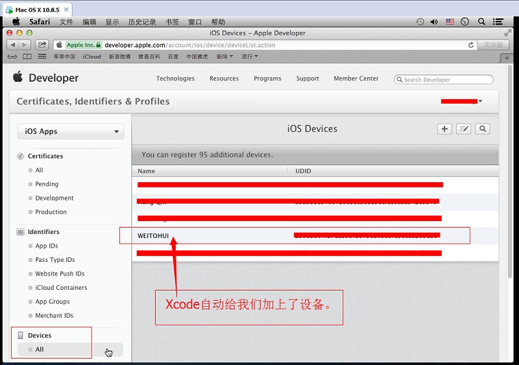Click the Safari back navigation arrow
The height and width of the screenshot is (365, 519).
13,45
